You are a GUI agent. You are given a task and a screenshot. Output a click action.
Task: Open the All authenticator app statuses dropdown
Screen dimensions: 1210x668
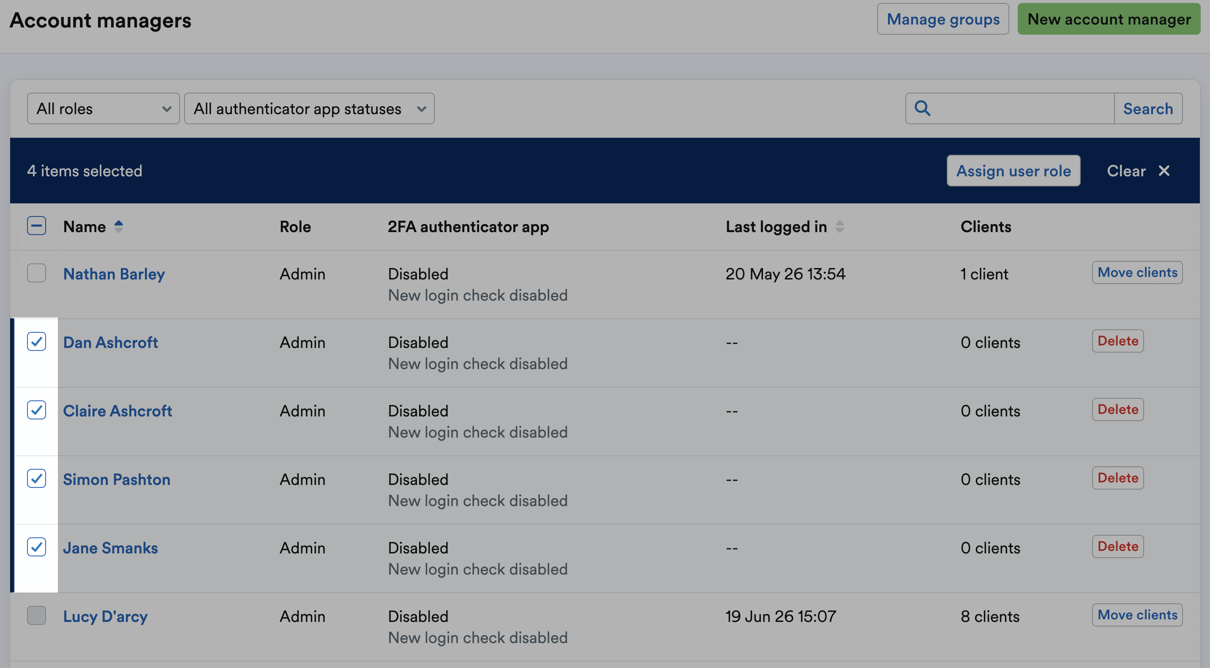pos(309,109)
